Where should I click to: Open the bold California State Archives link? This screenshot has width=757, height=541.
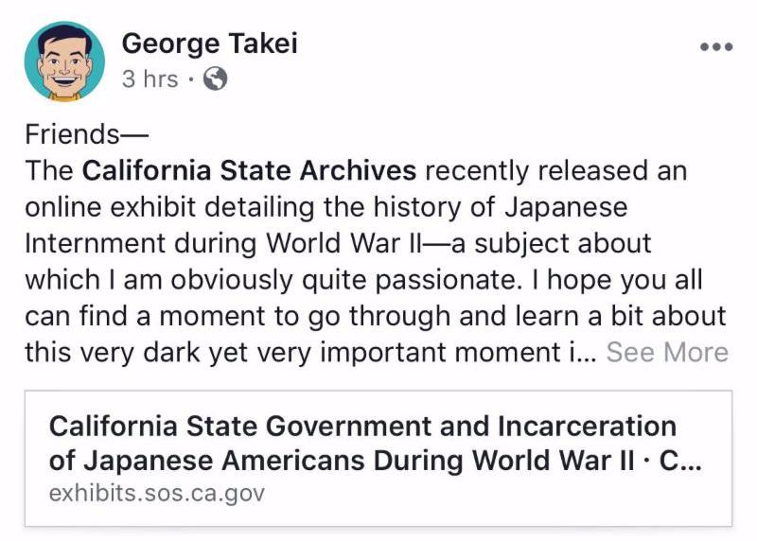point(250,171)
